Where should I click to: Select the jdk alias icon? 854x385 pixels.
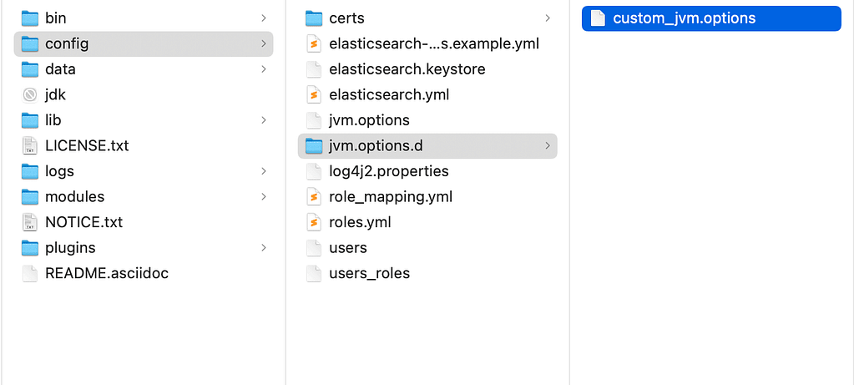30,95
